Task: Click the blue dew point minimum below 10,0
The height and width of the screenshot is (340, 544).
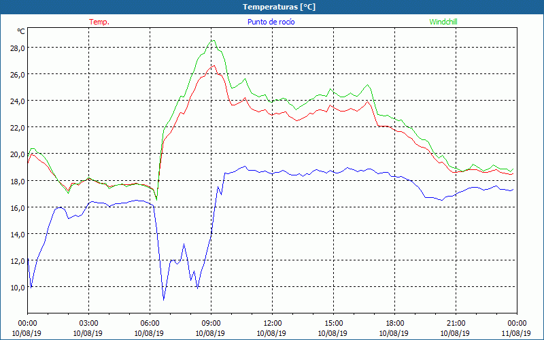Action: pos(163,299)
